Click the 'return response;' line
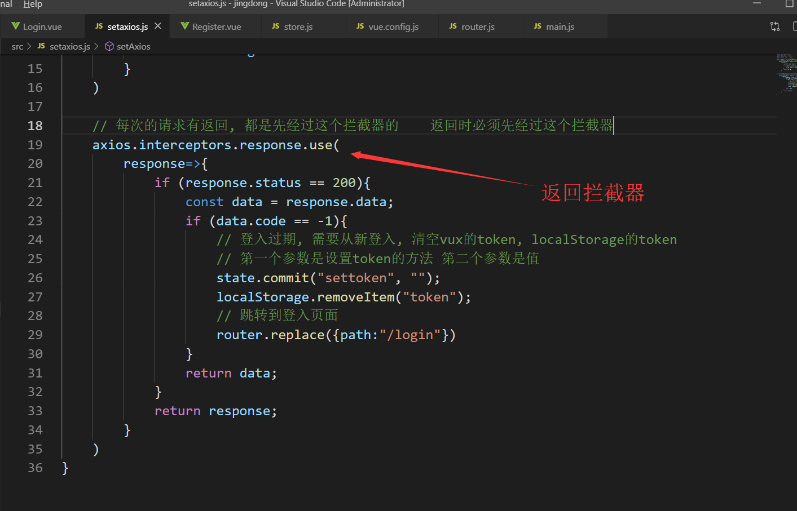Screen dimensions: 797x511 coord(216,411)
